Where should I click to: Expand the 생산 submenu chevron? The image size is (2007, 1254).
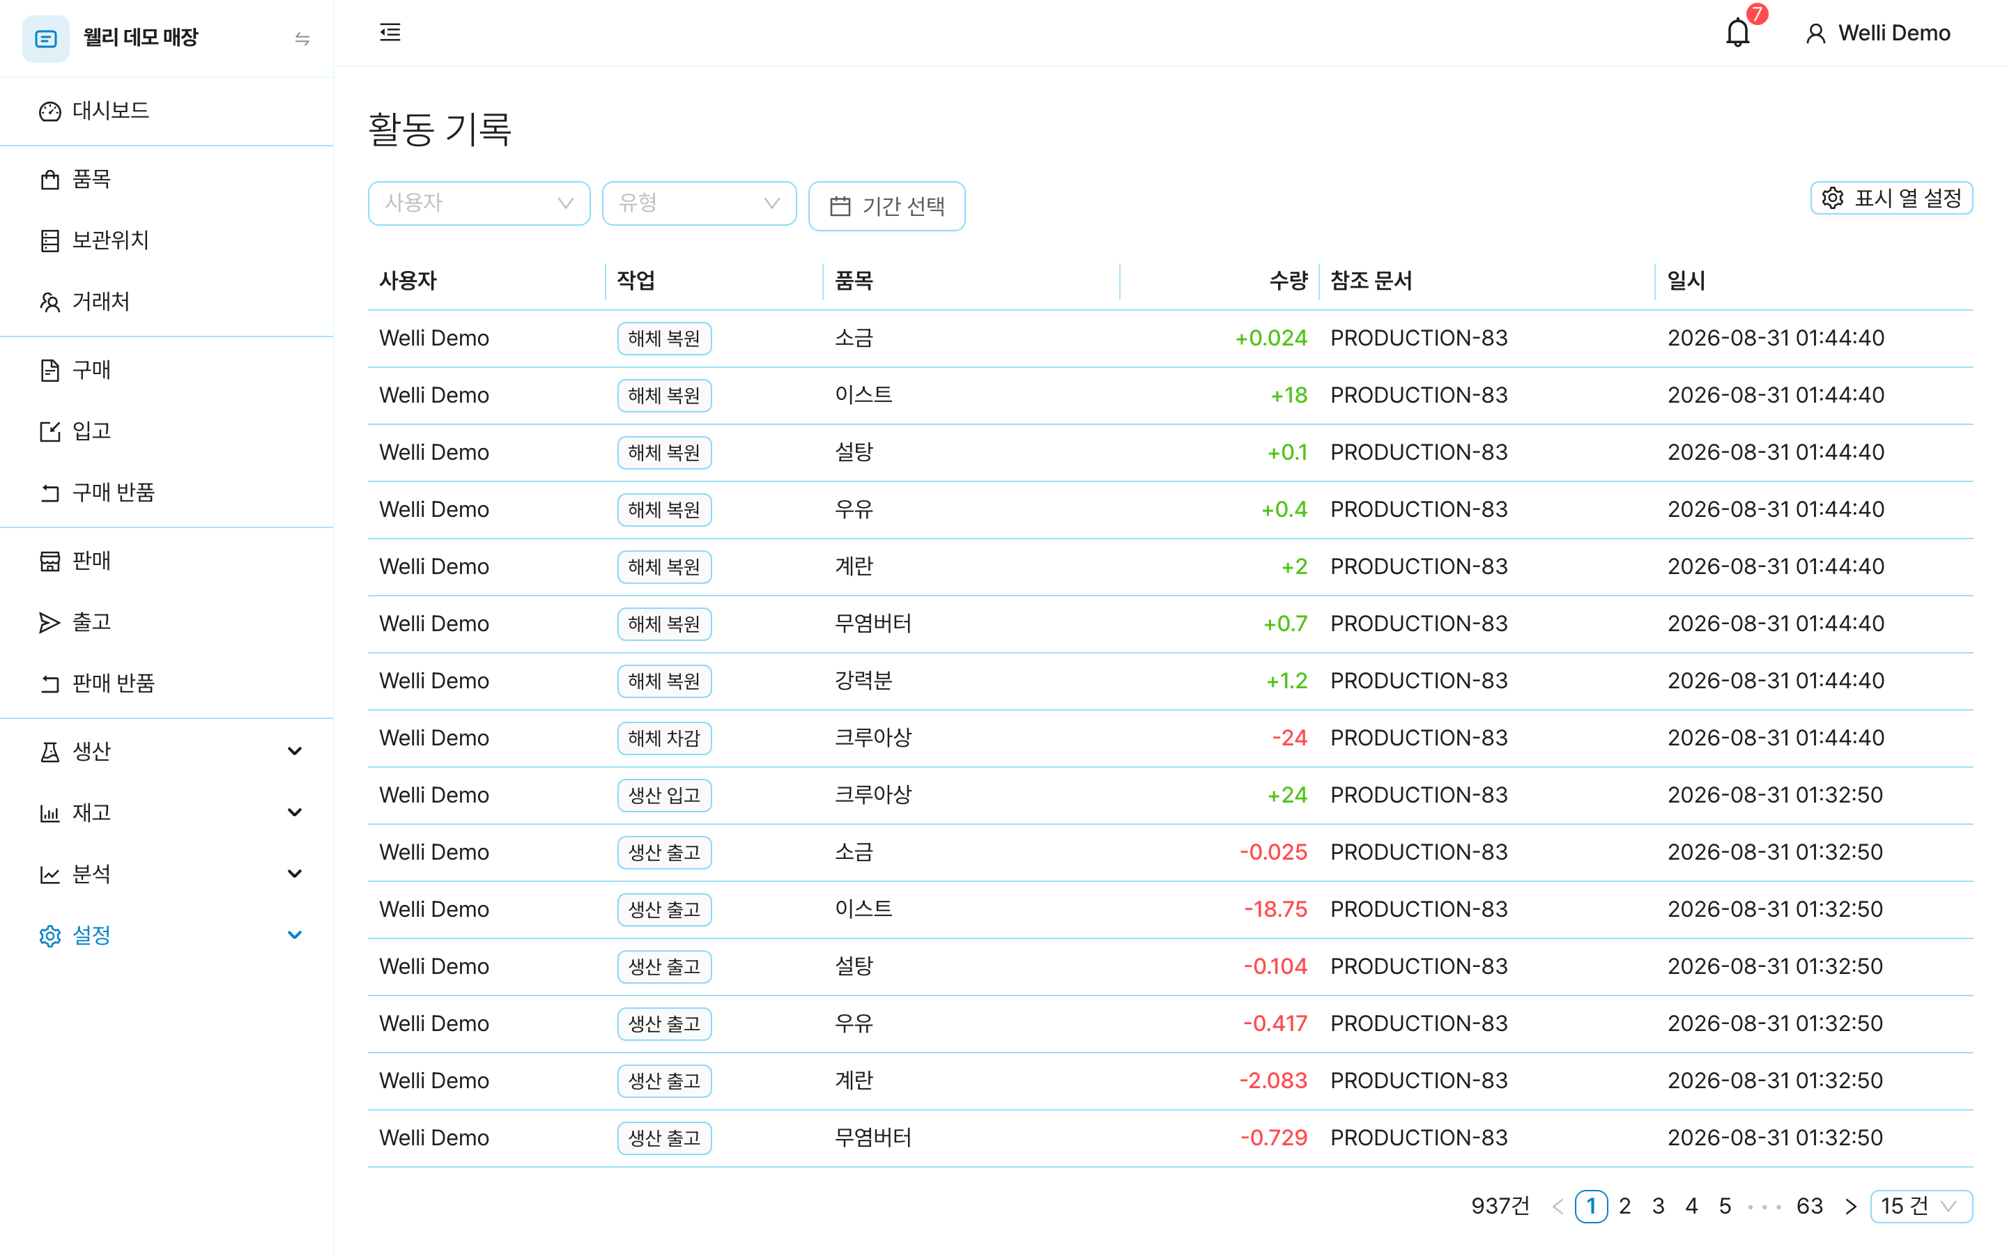pyautogui.click(x=294, y=752)
